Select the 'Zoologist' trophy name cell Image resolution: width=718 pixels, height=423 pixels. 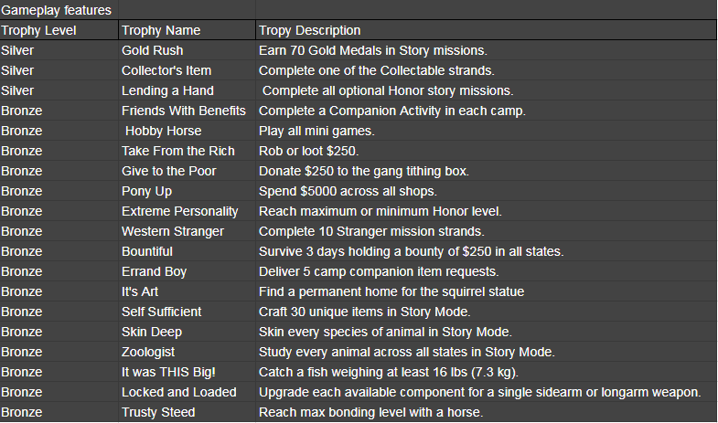(x=149, y=352)
